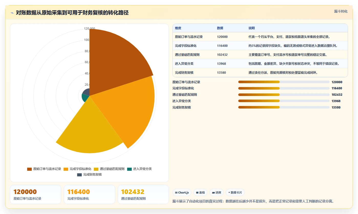358x214 pixels.
Task: Click progress bar for 完成财务复核
Action: [284, 107]
